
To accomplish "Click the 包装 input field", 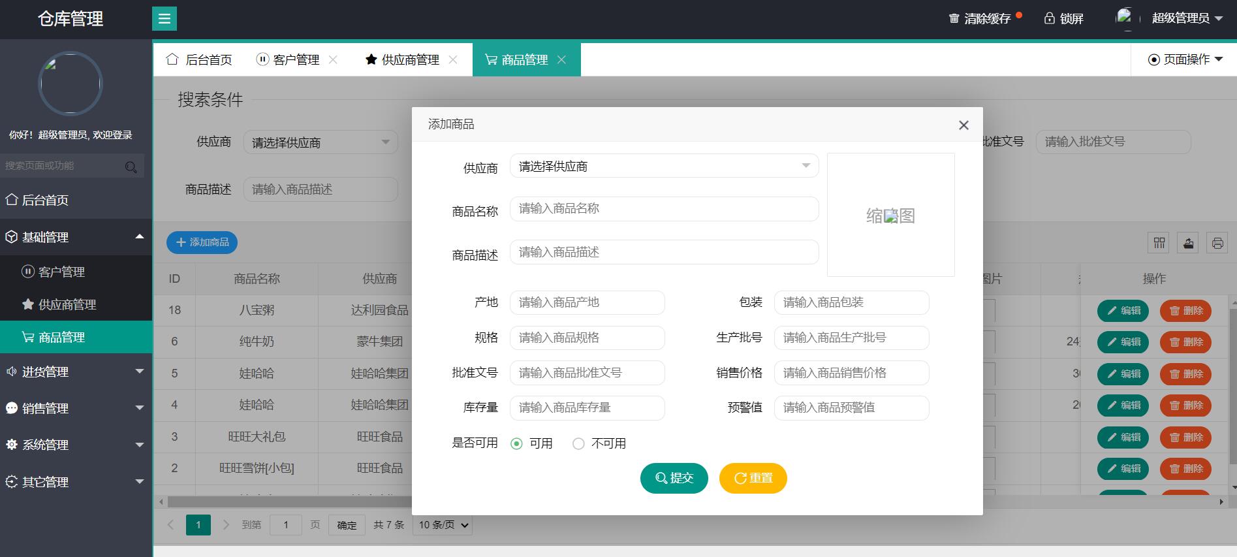I will pos(851,302).
